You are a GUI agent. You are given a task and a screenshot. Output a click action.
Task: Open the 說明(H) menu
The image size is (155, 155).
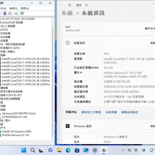tap(25, 8)
